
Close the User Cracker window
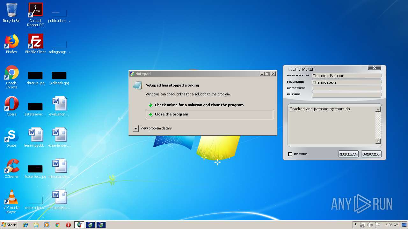click(x=375, y=67)
